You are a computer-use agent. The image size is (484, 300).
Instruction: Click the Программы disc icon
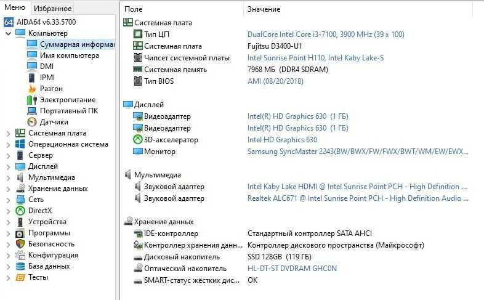point(20,233)
